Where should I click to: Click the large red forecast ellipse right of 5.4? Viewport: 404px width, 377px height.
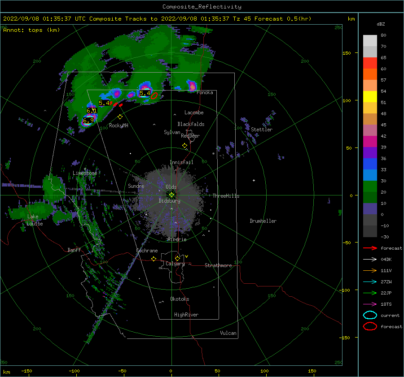click(x=154, y=96)
